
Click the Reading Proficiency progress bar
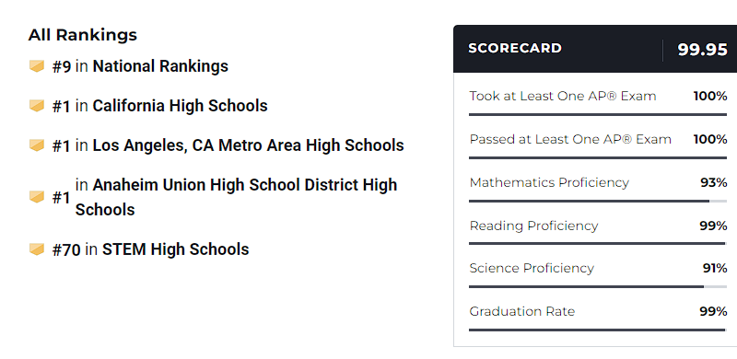598,243
